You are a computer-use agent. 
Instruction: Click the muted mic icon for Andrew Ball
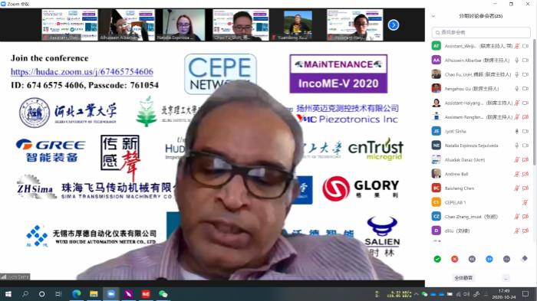click(517, 174)
